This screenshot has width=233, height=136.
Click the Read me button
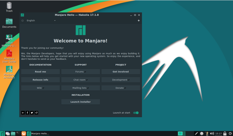point(40,72)
